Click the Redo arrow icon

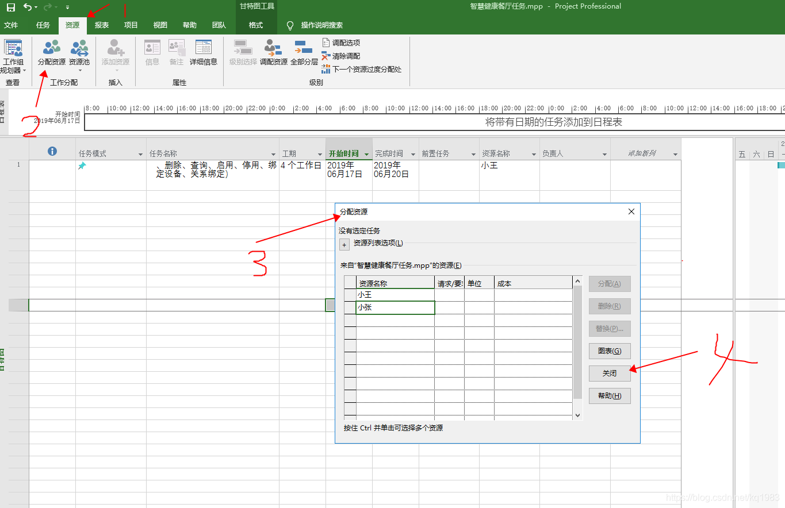(48, 7)
